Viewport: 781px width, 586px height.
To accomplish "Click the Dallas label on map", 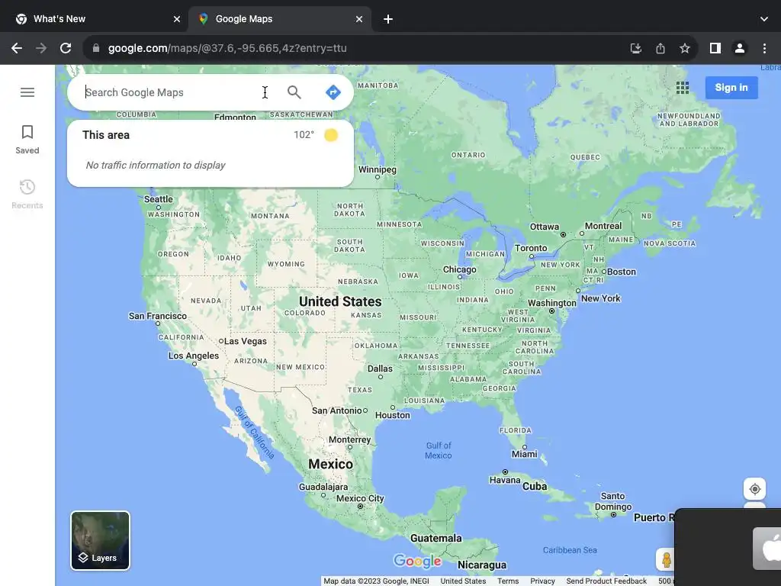I will (x=380, y=369).
